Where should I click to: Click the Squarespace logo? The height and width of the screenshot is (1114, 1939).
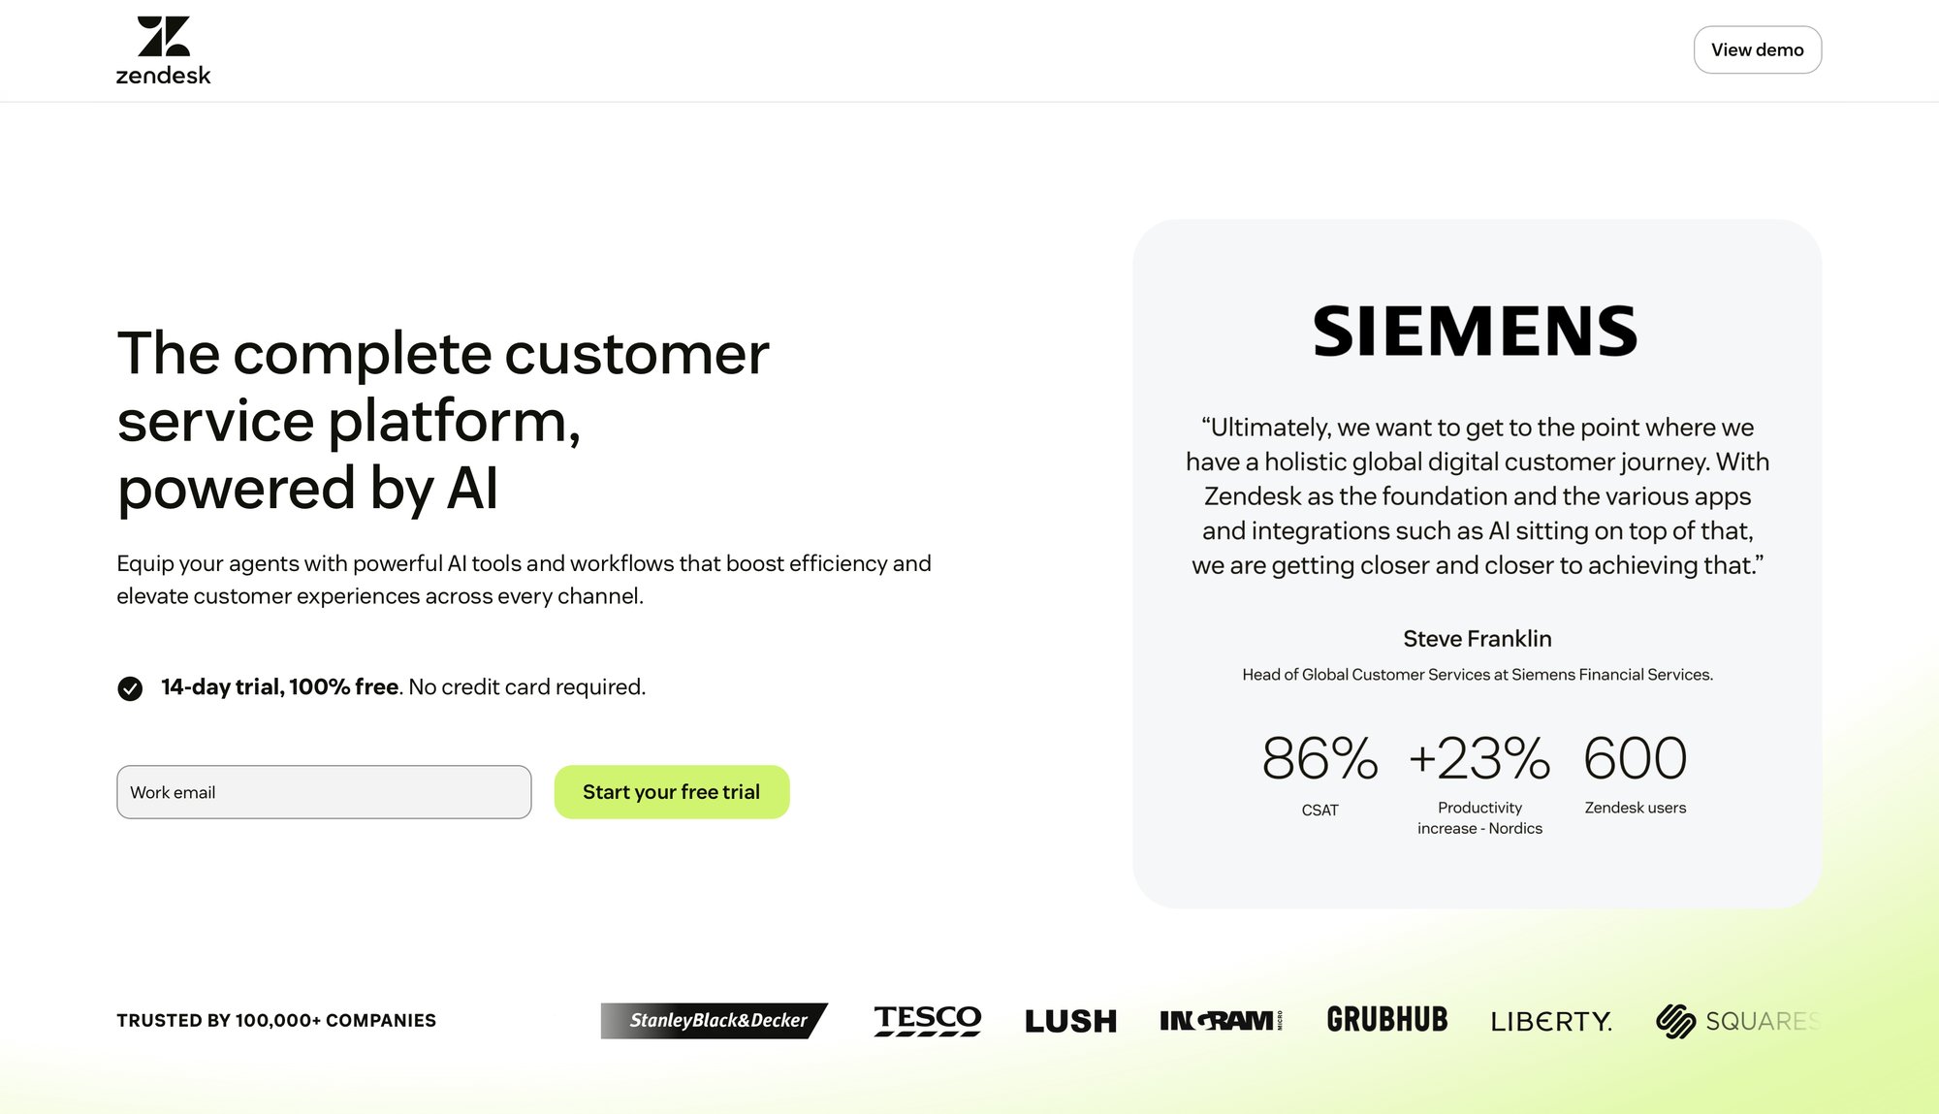[1738, 1019]
